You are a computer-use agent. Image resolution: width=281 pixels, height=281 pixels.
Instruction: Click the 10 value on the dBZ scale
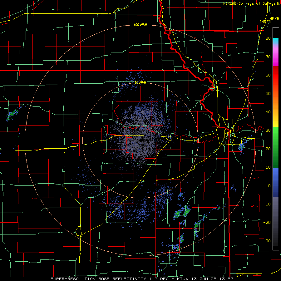pyautogui.click(x=268, y=167)
